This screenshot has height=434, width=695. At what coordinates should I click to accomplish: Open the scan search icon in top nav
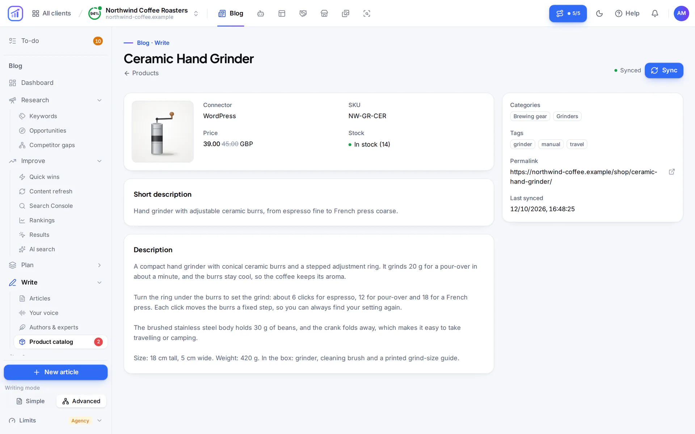367,13
